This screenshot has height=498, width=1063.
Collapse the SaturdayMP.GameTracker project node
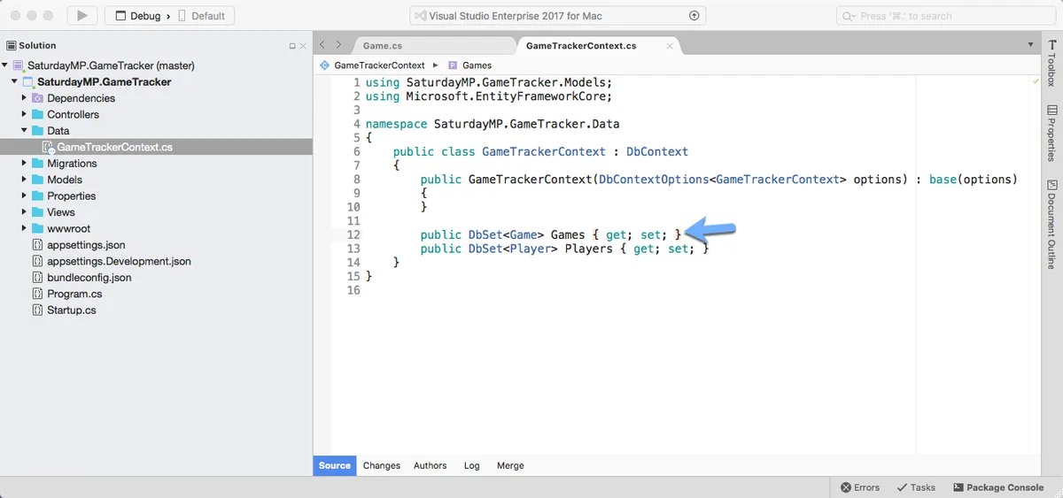pyautogui.click(x=15, y=82)
